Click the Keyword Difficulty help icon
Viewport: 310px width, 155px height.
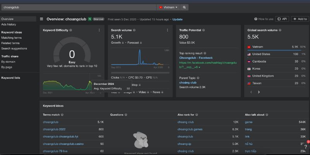tap(71, 30)
